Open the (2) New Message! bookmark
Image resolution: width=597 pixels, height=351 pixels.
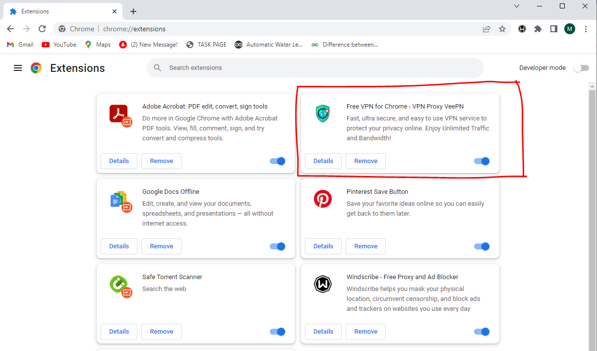click(148, 45)
